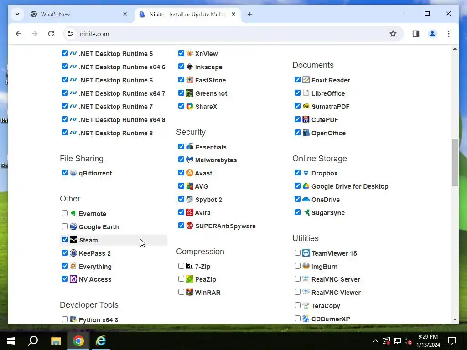Click the KeePass 2 lock icon
The height and width of the screenshot is (350, 467).
pyautogui.click(x=73, y=252)
